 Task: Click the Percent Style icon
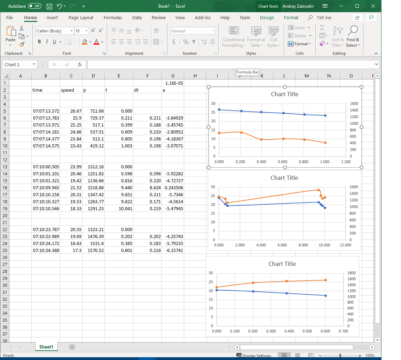point(186,42)
